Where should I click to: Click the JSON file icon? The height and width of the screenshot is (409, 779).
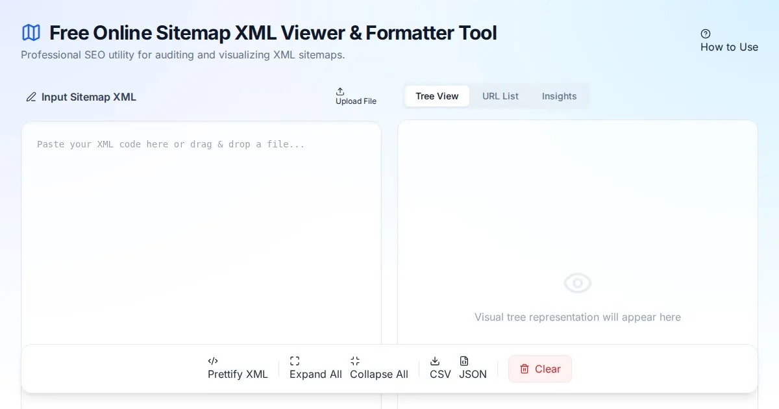click(464, 361)
